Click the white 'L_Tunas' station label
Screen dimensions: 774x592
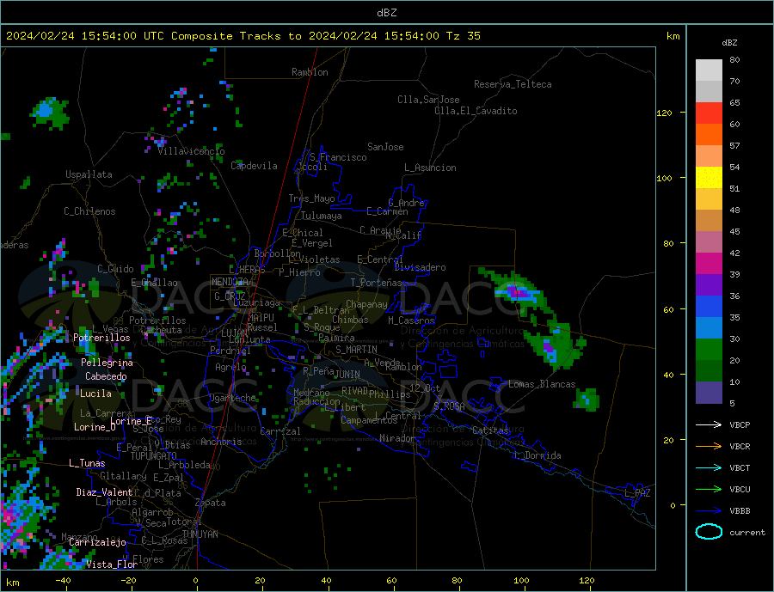(87, 463)
